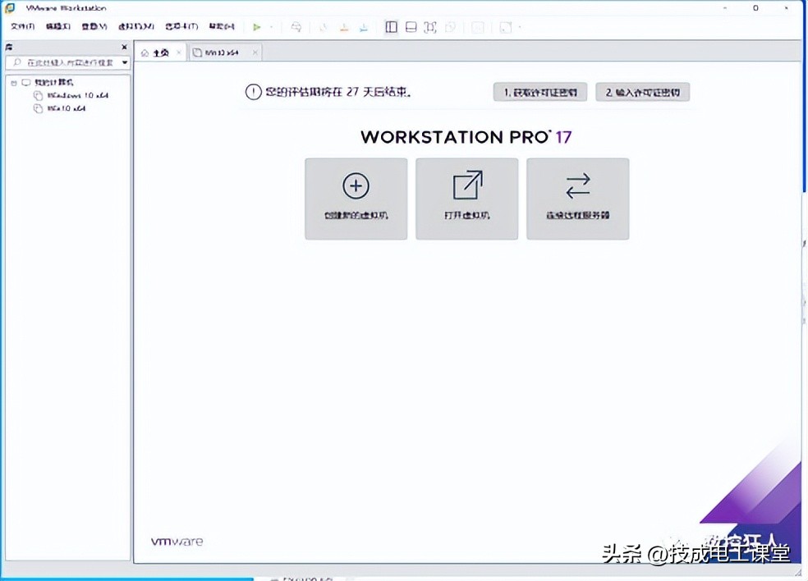Select Windows 10 x64 virtual machine
The height and width of the screenshot is (581, 808).
pos(77,95)
